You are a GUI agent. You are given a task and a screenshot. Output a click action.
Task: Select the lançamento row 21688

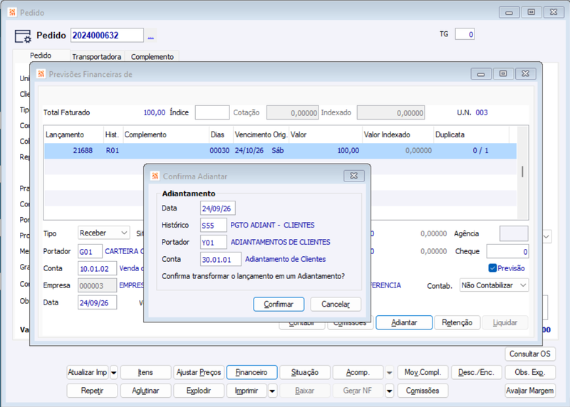(280, 151)
